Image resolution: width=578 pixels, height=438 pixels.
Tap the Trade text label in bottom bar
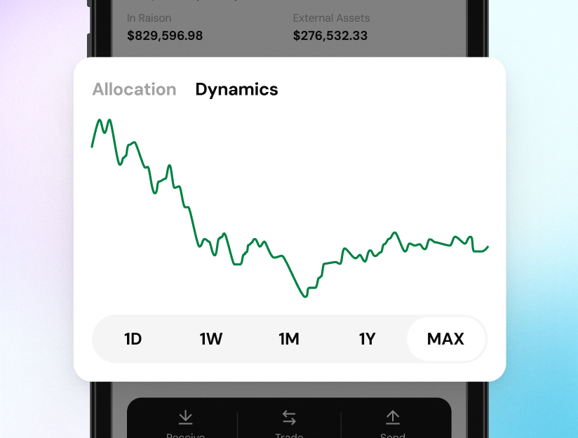[x=289, y=435]
